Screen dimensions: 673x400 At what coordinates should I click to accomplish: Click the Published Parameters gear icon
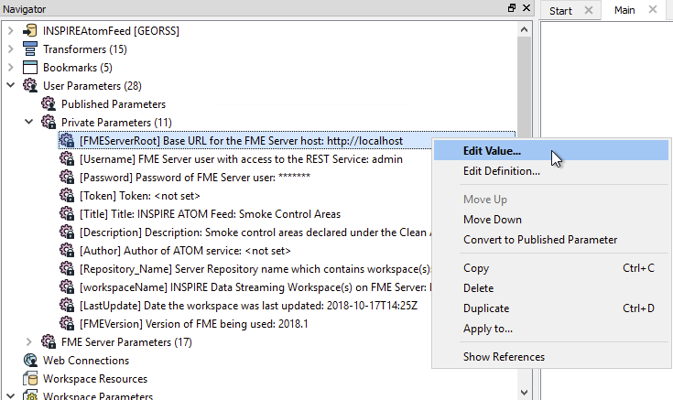(x=49, y=104)
